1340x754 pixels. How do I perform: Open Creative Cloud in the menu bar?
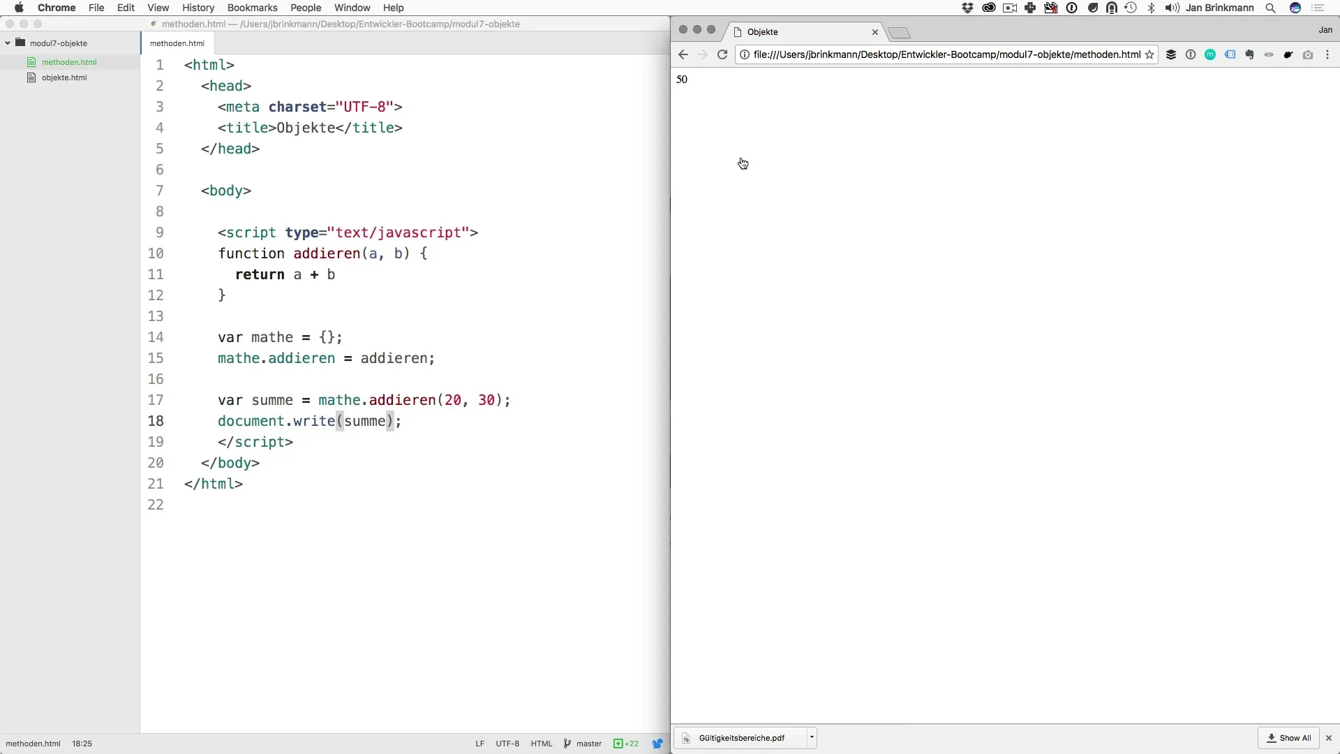pos(988,8)
